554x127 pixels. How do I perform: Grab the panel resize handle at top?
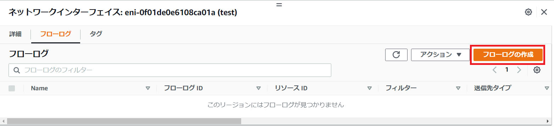[279, 5]
